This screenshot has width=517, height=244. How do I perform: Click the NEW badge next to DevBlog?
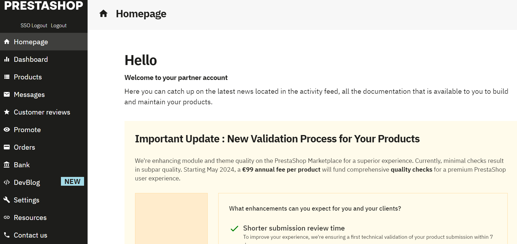[72, 181]
